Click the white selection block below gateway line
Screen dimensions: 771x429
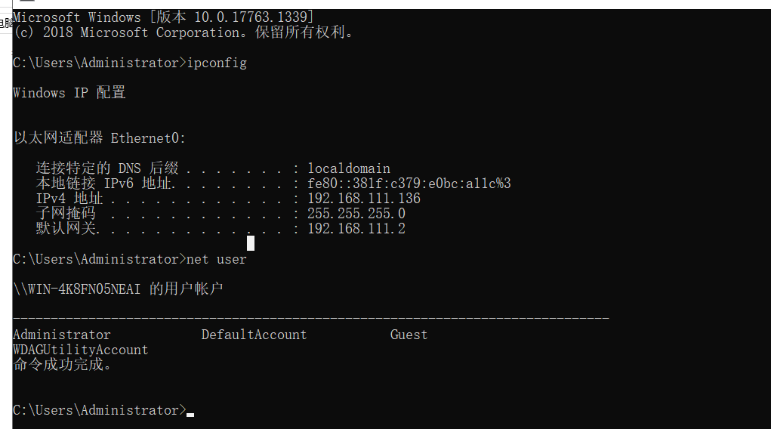pos(251,243)
